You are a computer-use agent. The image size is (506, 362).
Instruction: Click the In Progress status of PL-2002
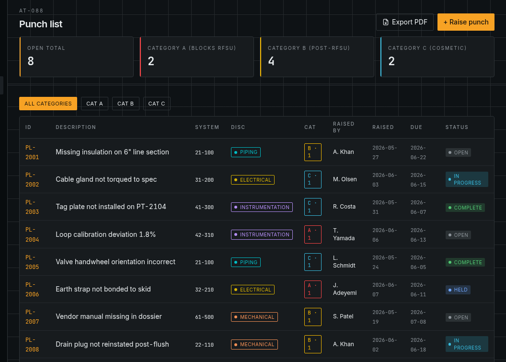point(467,179)
